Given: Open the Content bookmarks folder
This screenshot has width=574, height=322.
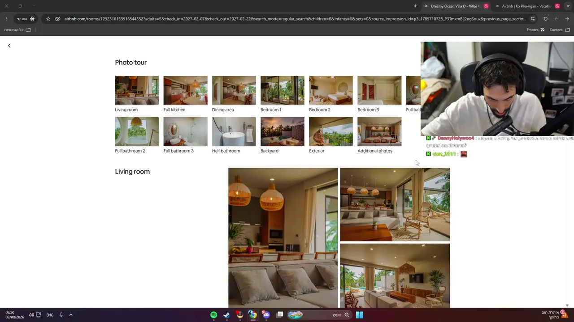Looking at the screenshot, I should click(x=560, y=30).
